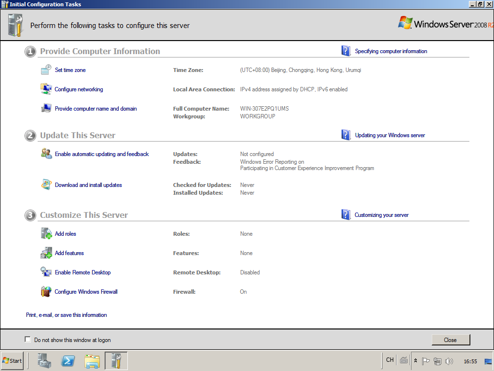This screenshot has height=371, width=494.
Task: Click the Add roles server icon
Action: [46, 233]
